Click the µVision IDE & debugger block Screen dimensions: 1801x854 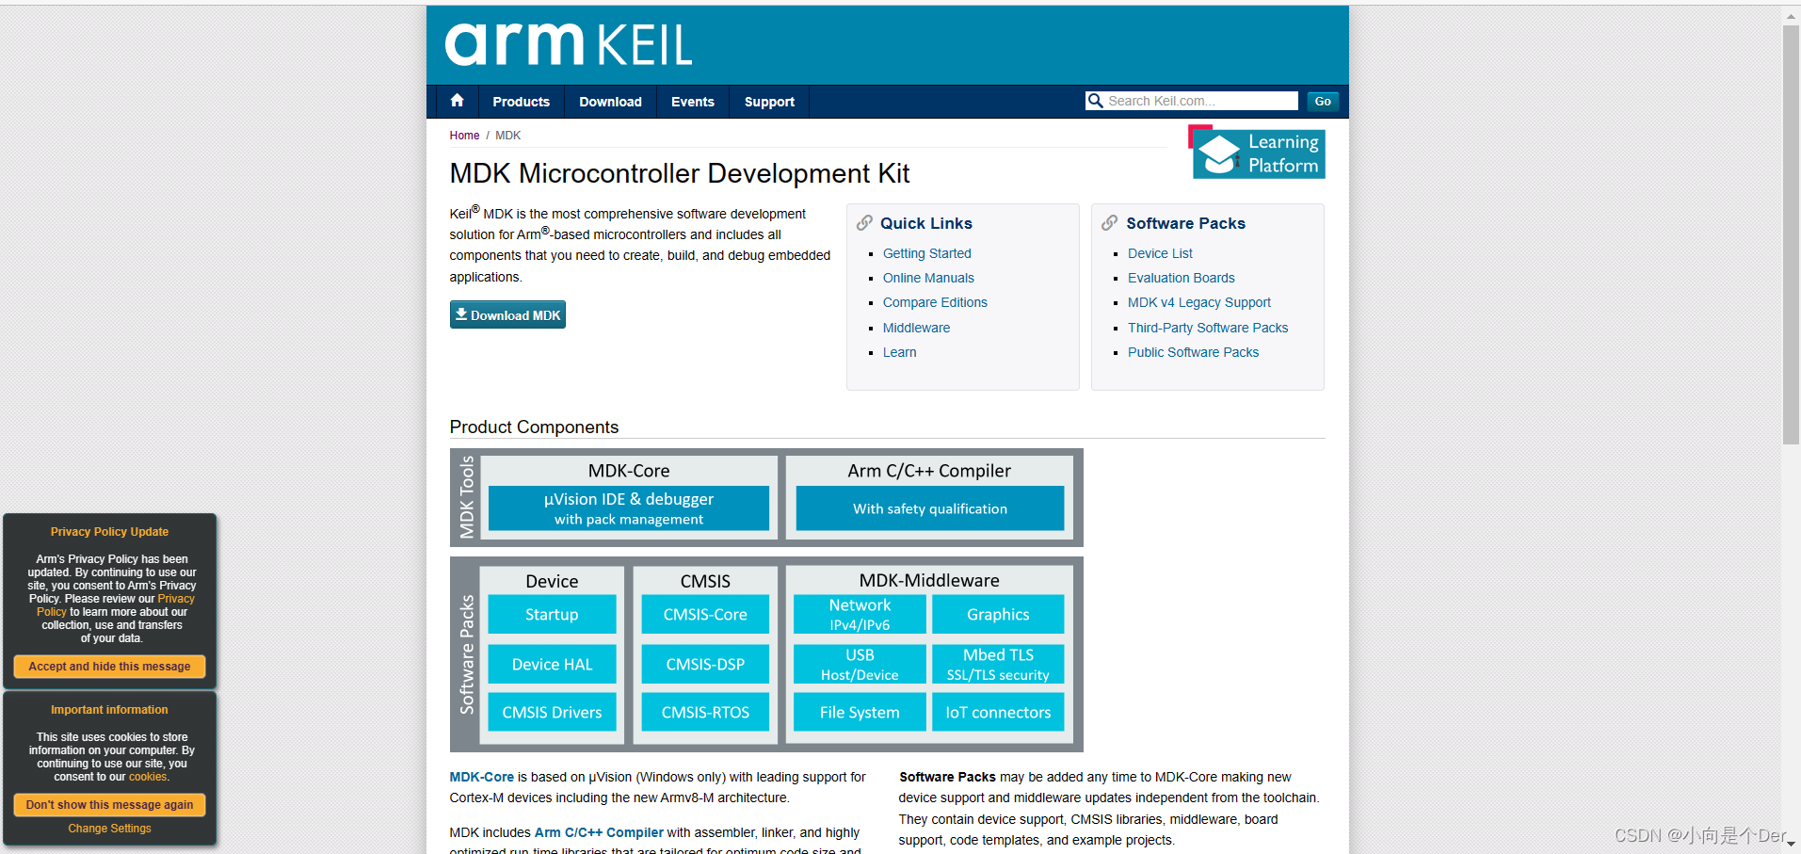click(x=629, y=508)
